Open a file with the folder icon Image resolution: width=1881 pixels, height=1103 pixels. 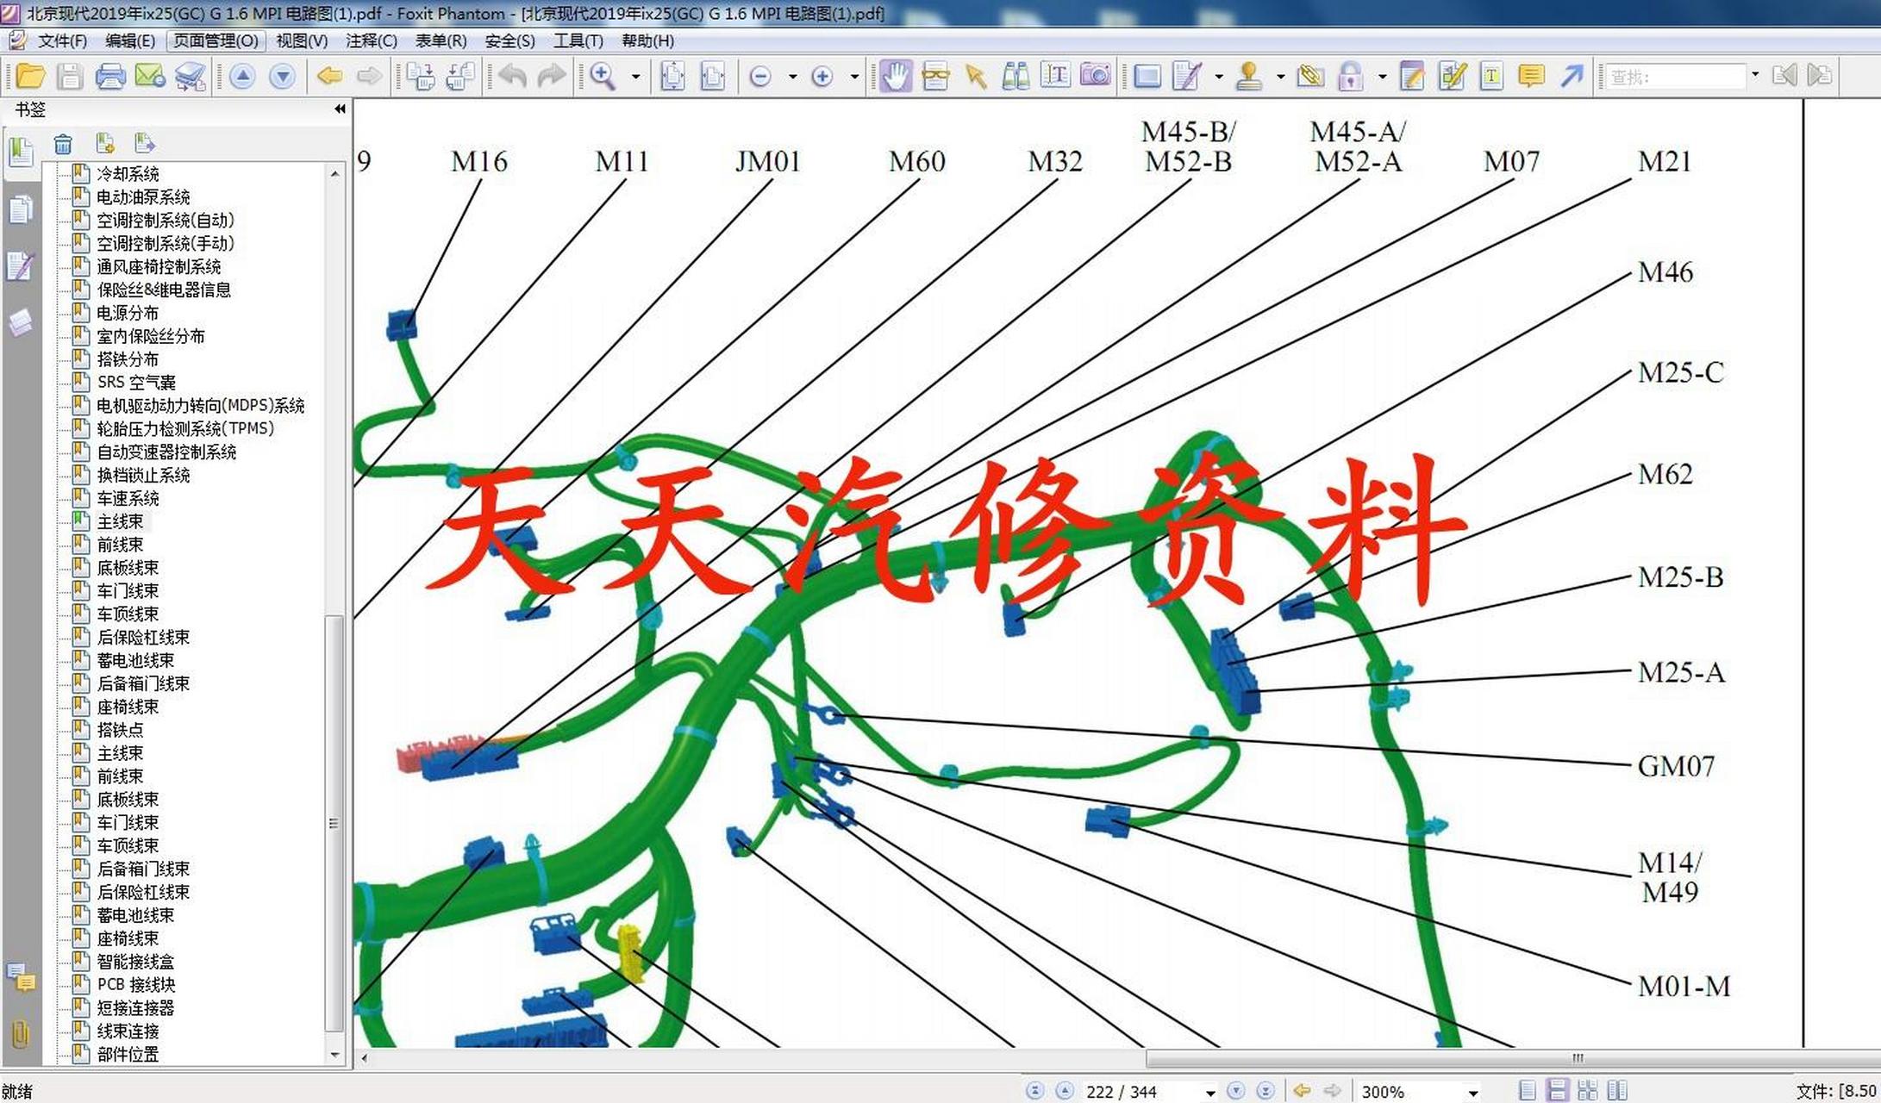tap(30, 77)
